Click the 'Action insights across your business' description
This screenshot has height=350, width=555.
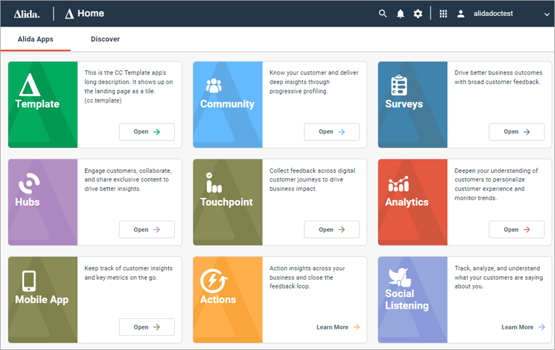307,277
